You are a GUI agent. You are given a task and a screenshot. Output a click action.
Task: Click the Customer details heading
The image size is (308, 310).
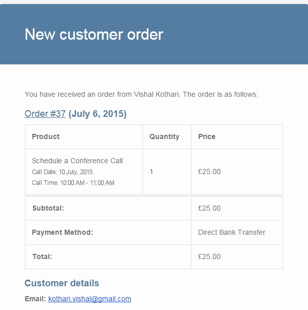62,283
